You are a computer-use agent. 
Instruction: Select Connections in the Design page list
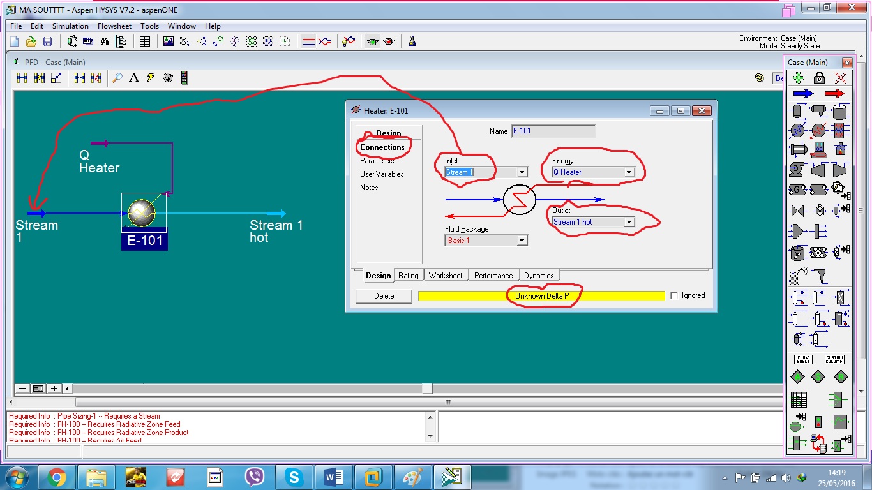coord(383,147)
